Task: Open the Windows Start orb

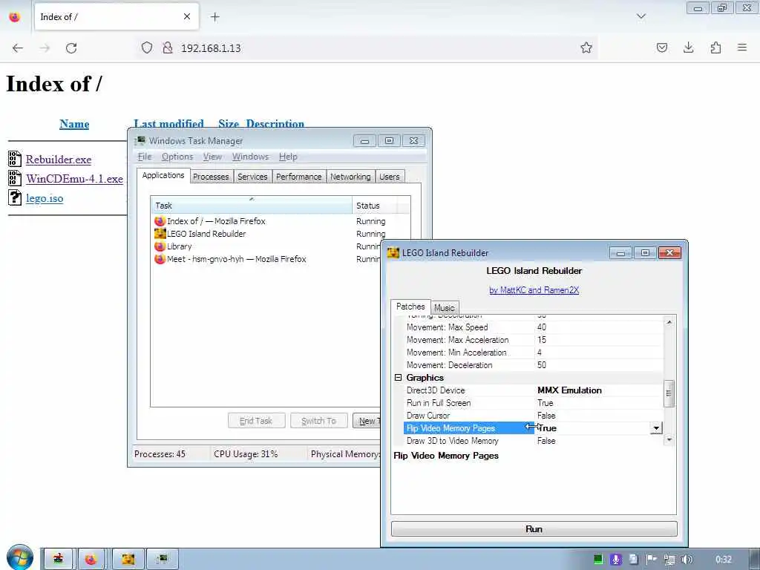Action: tap(20, 557)
